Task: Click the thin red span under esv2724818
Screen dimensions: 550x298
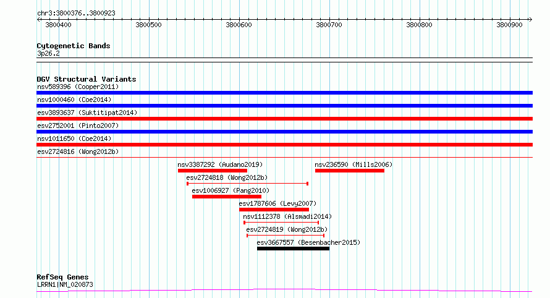Action: [248, 184]
